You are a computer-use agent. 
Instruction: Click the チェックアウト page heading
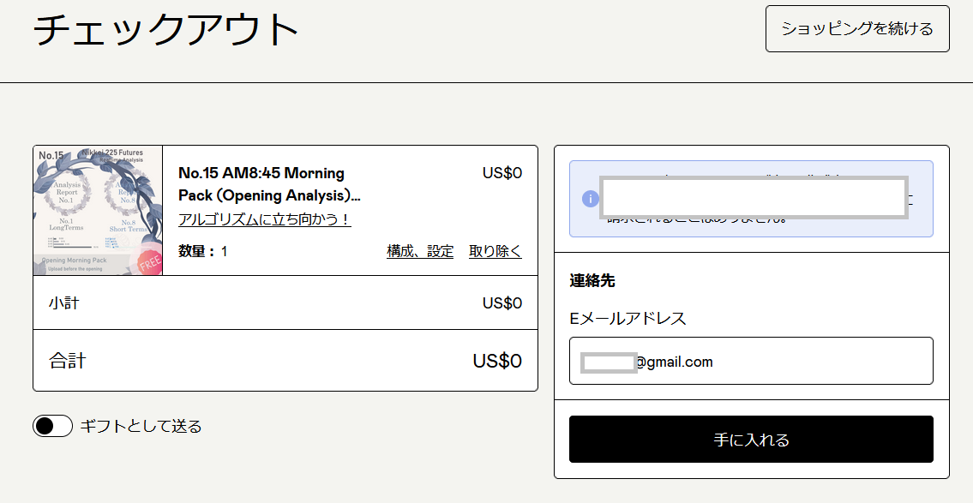(166, 30)
